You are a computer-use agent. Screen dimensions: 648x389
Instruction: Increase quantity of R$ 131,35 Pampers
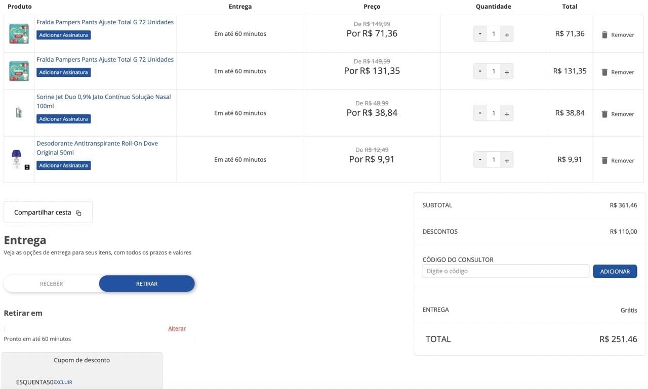tap(507, 71)
